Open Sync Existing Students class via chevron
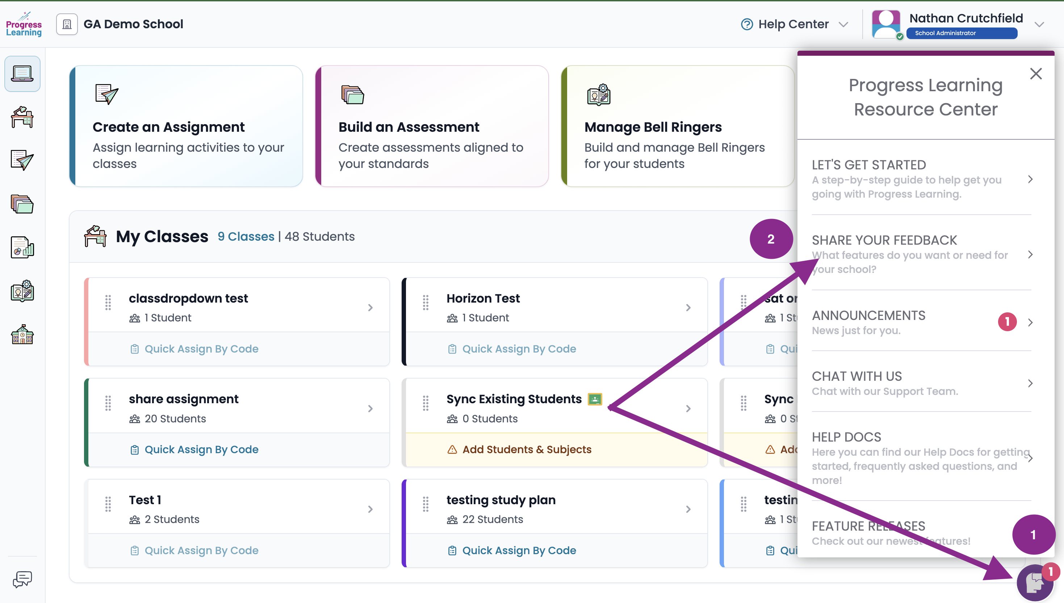Viewport: 1064px width, 603px height. (x=688, y=409)
